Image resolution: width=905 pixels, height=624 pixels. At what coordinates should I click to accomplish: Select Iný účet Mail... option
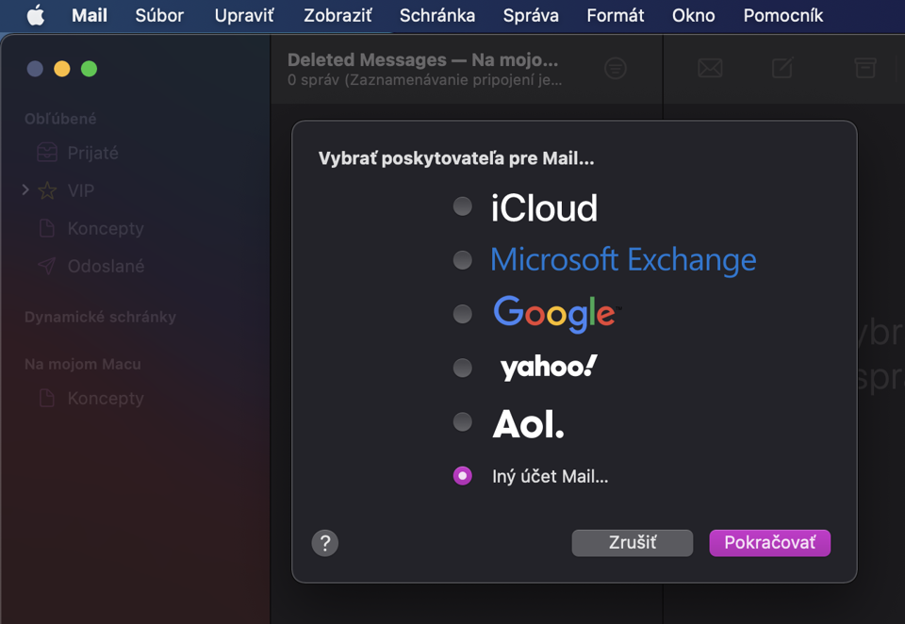[x=462, y=476]
